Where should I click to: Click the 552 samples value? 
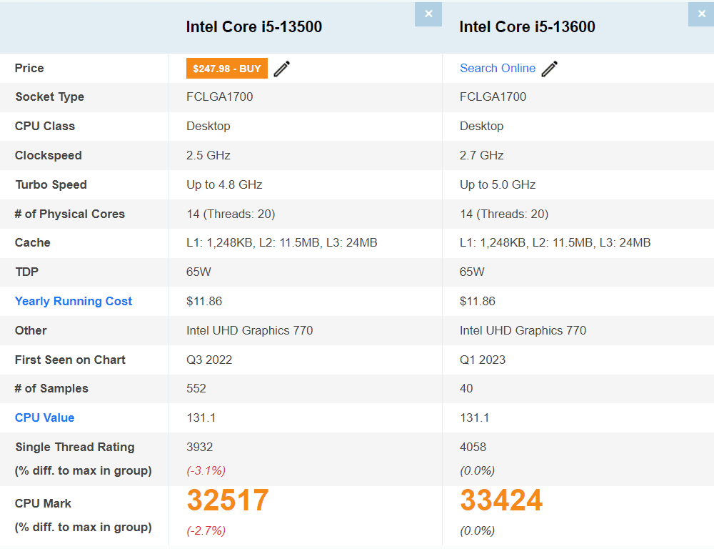click(x=196, y=388)
